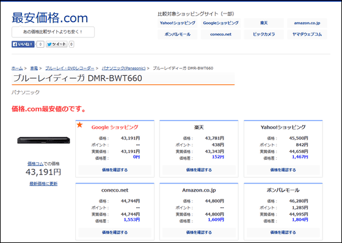Image resolution: width=342 pixels, height=243 pixels.
Task: Click 最新価格に更新 link
Action: (x=43, y=184)
